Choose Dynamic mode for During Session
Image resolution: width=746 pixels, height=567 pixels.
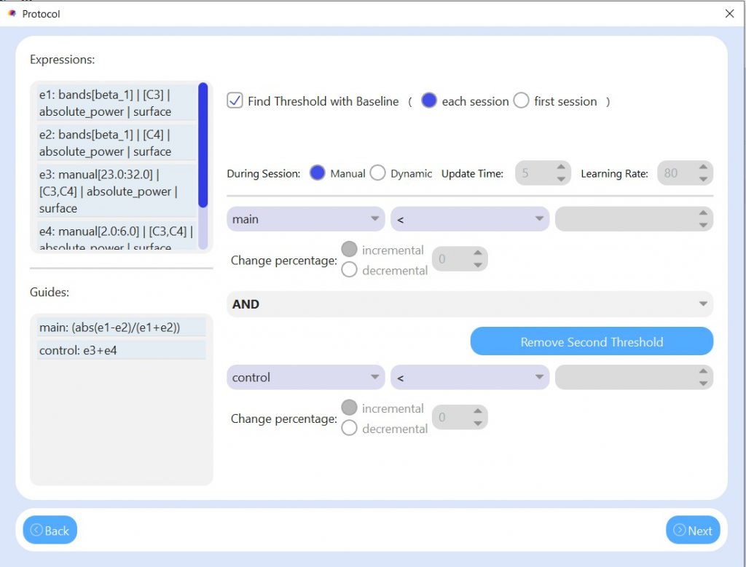(377, 173)
